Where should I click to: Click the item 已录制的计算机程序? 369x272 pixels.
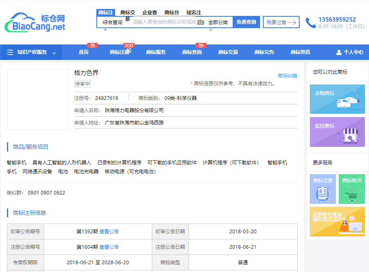(120, 163)
